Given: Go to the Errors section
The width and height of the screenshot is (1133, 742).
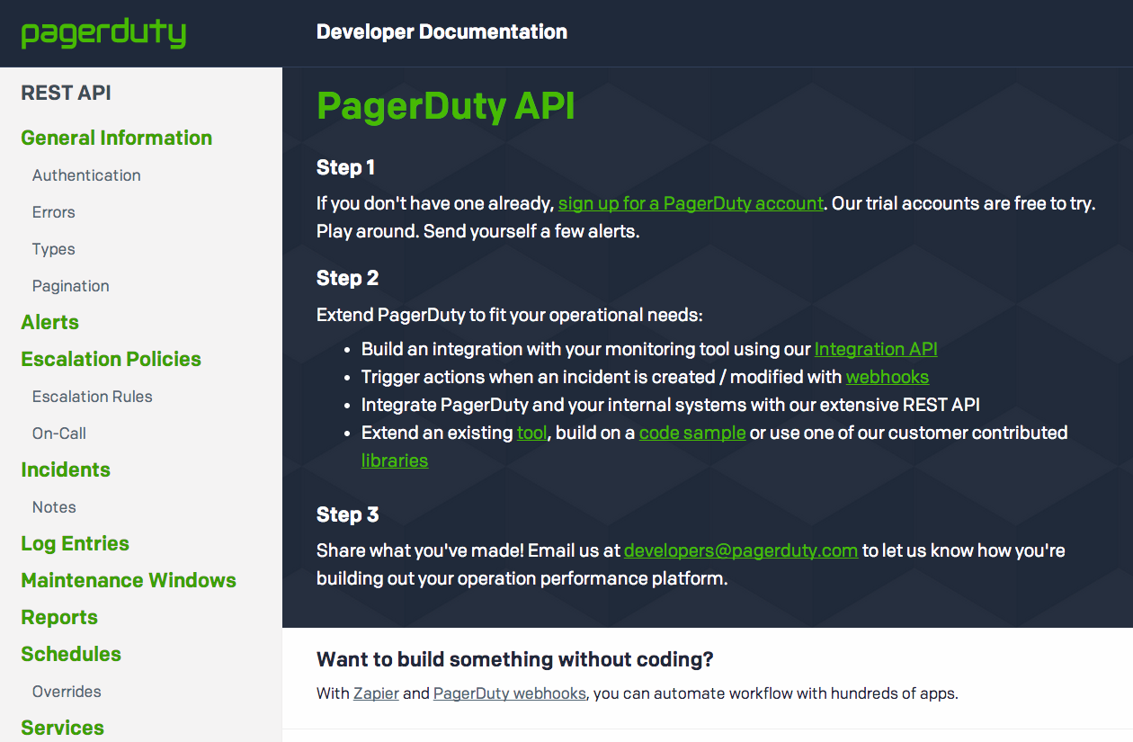Looking at the screenshot, I should coord(54,212).
